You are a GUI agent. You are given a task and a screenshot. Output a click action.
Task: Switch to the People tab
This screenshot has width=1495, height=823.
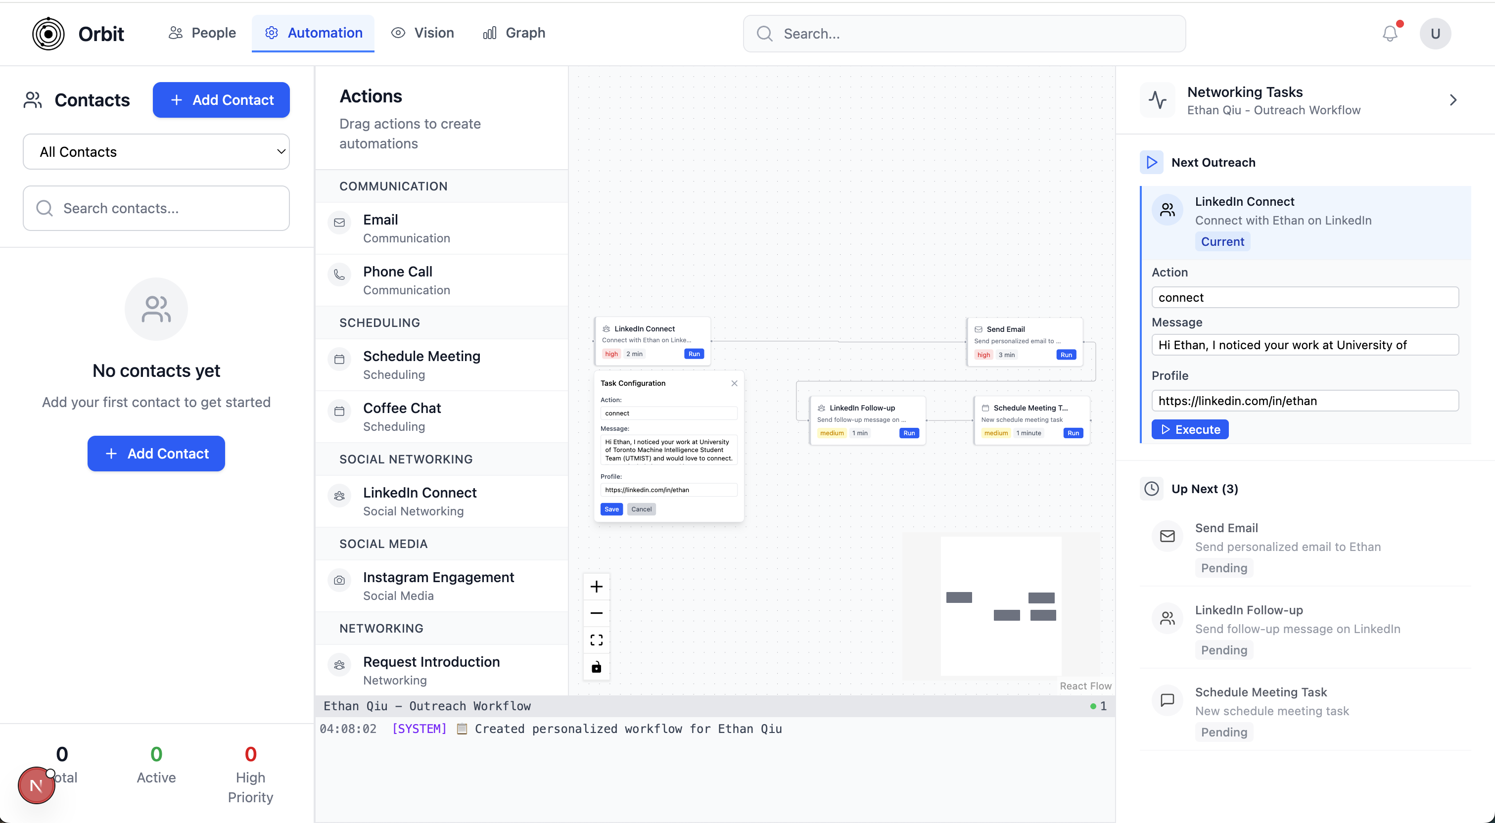(x=202, y=33)
